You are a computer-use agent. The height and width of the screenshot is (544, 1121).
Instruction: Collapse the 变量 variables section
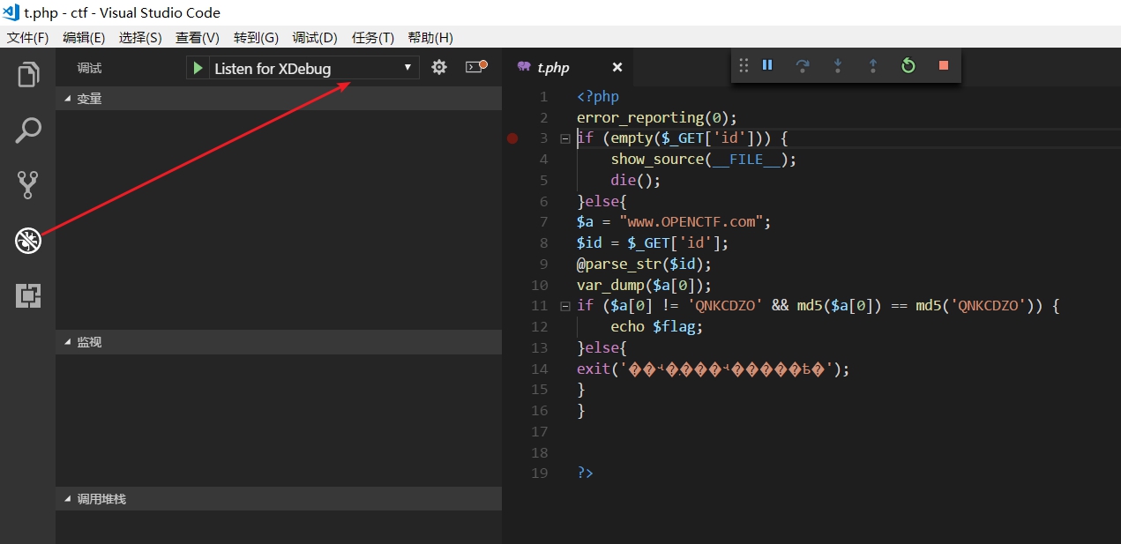pos(279,99)
